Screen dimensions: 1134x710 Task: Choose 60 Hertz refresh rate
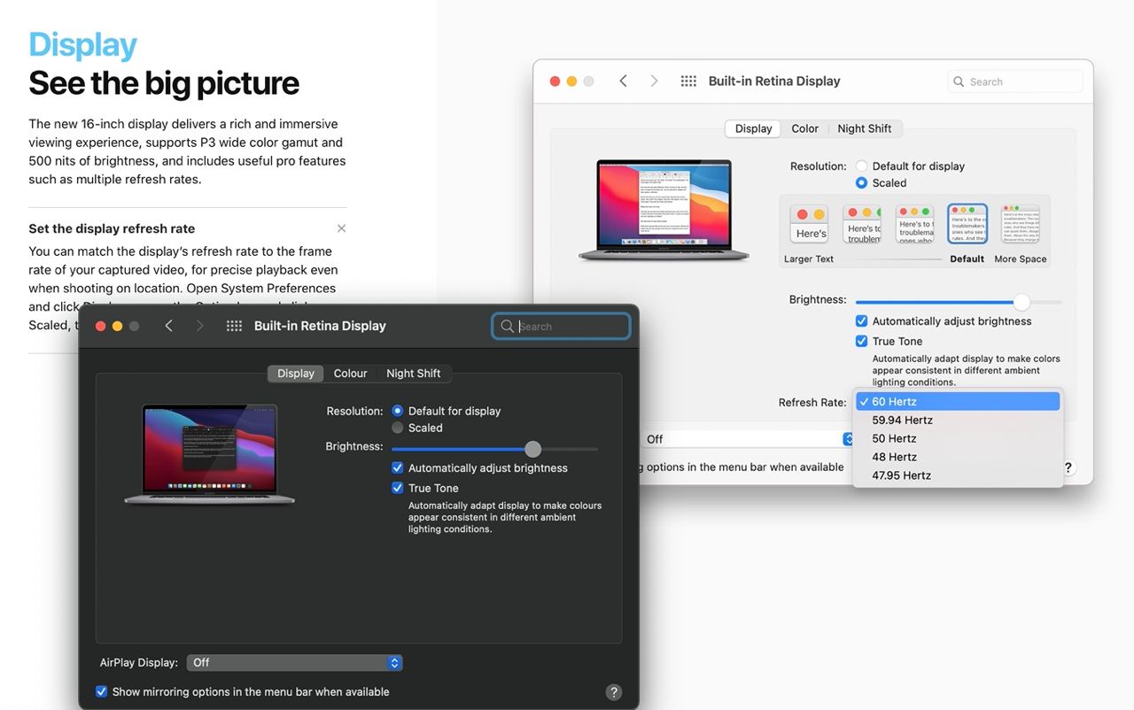(x=958, y=402)
